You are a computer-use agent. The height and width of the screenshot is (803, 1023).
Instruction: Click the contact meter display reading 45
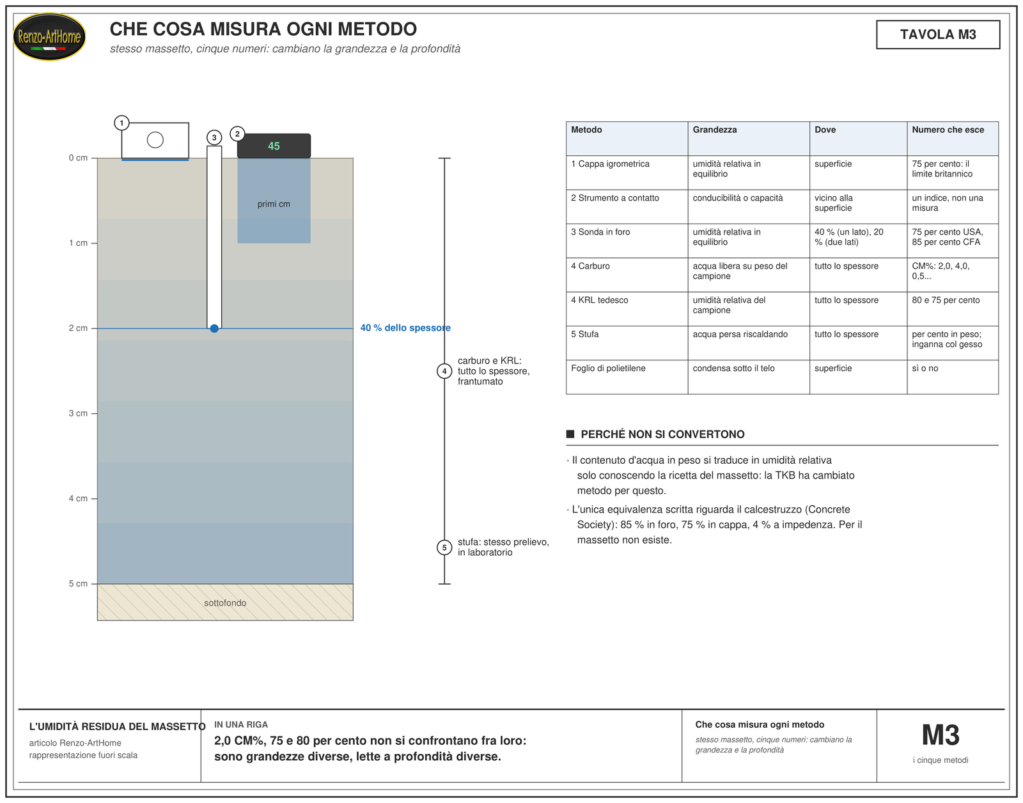(x=274, y=146)
